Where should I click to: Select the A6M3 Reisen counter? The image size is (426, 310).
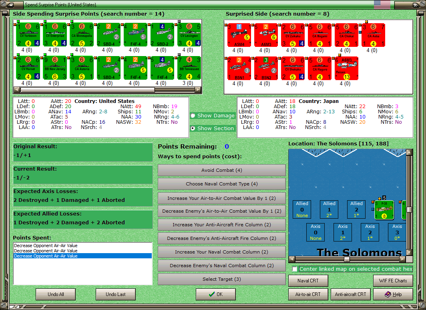point(347,68)
